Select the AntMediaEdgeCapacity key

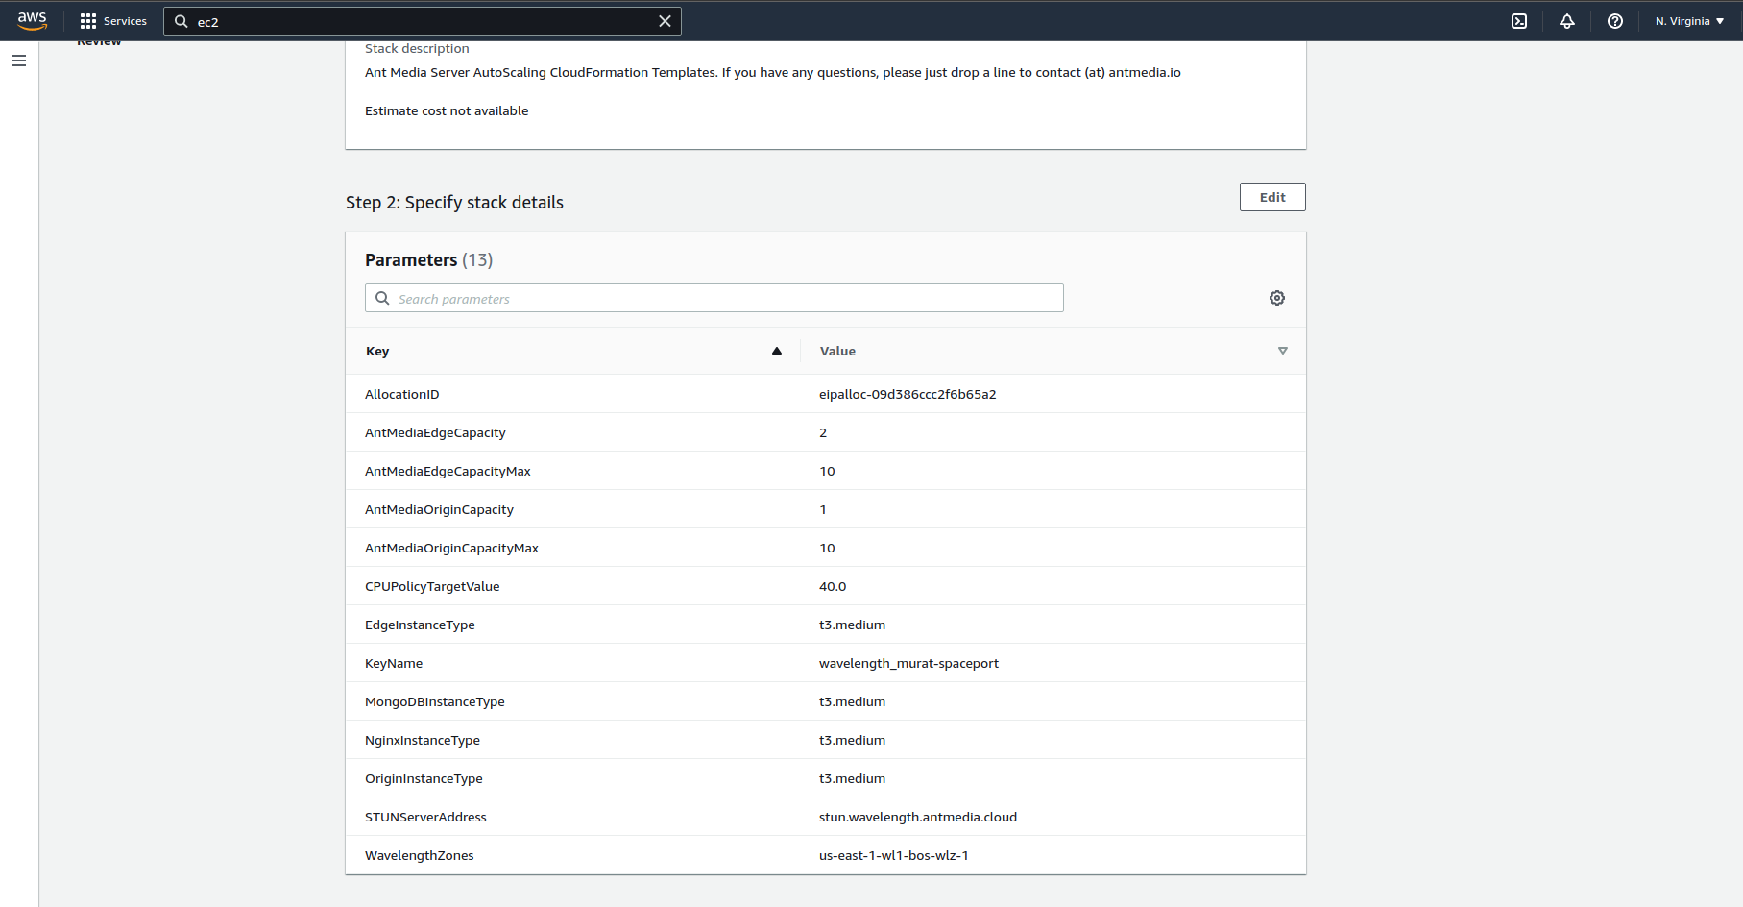tap(435, 432)
